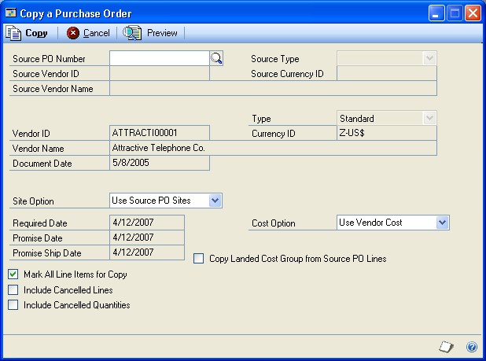486x361 pixels.
Task: Open the Preview of the copy
Action: click(x=150, y=33)
